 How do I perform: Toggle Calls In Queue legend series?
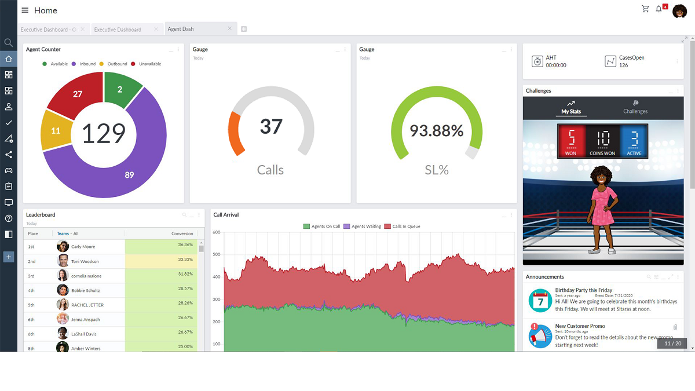coord(403,226)
